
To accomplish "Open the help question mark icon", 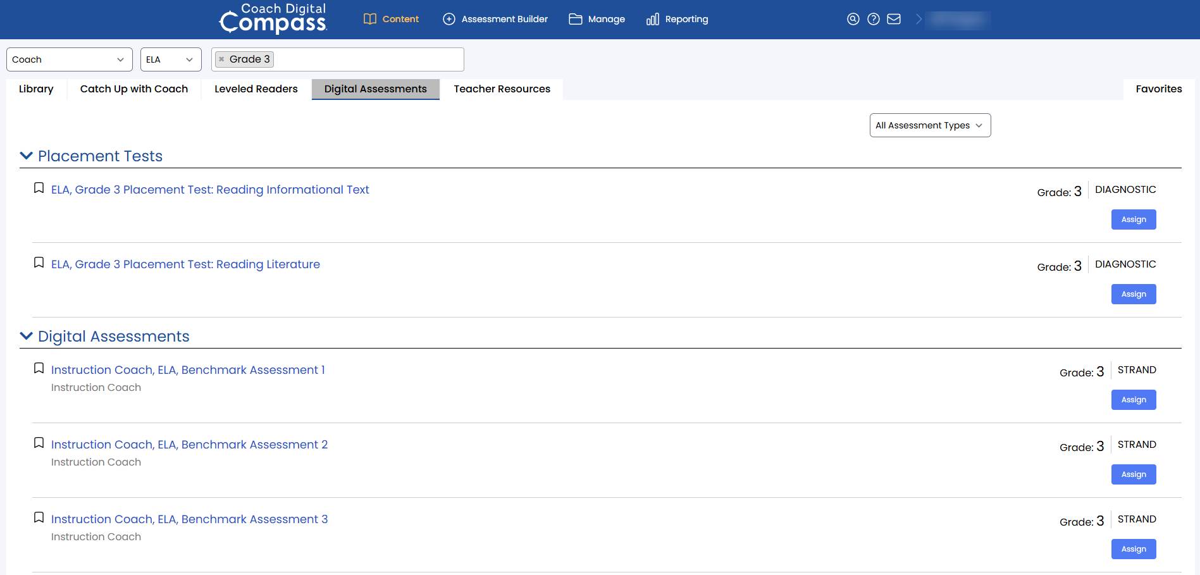I will pyautogui.click(x=874, y=19).
